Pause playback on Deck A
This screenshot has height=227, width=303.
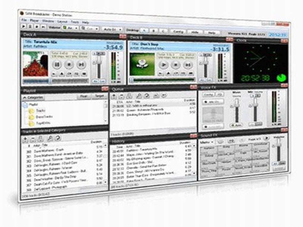point(57,64)
